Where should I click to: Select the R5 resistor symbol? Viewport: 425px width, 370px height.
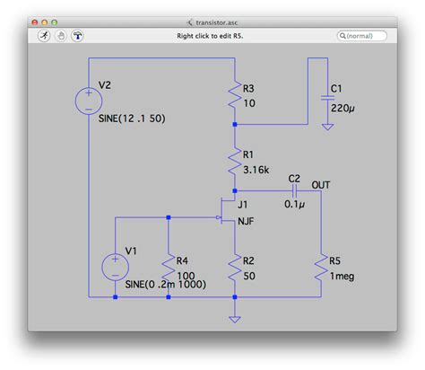[321, 268]
